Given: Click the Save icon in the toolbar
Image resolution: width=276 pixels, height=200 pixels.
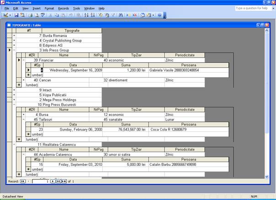Looking at the screenshot, I should pyautogui.click(x=16, y=15).
